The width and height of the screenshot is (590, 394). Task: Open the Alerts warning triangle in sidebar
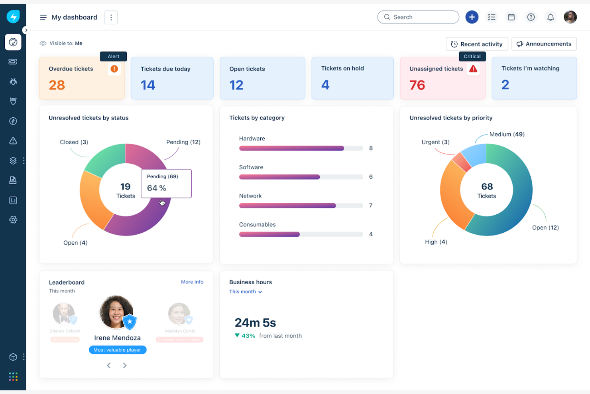pyautogui.click(x=13, y=141)
